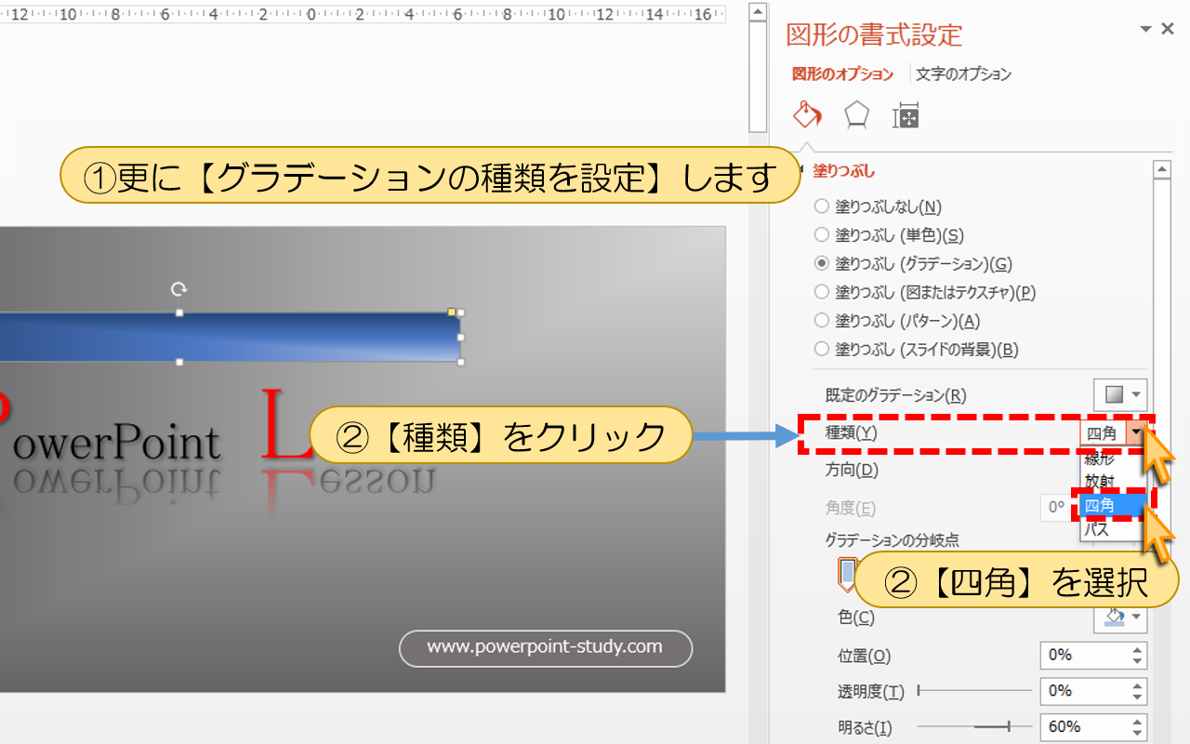Open the 色(C) color picker dropdown
1190x744 pixels.
(1120, 618)
